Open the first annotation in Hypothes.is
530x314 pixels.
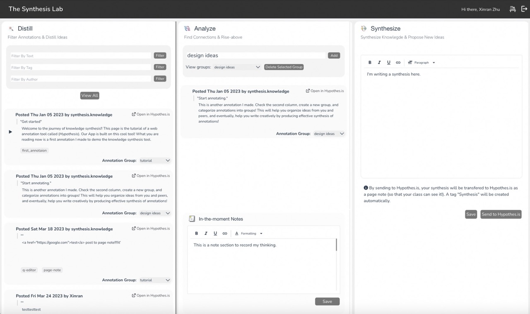click(150, 114)
